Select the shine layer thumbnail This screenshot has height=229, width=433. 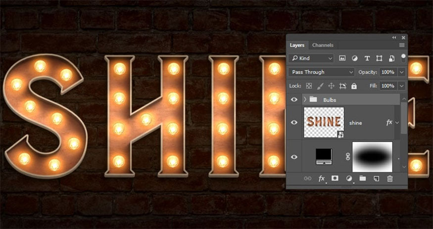click(x=324, y=122)
